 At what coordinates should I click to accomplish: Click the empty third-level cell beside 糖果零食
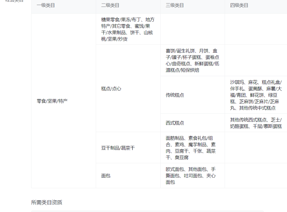192,29
